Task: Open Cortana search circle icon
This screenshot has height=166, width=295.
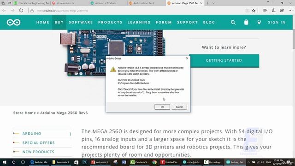Action: tap(13, 162)
